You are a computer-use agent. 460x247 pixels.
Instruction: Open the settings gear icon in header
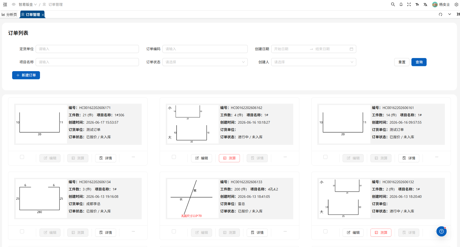456,5
